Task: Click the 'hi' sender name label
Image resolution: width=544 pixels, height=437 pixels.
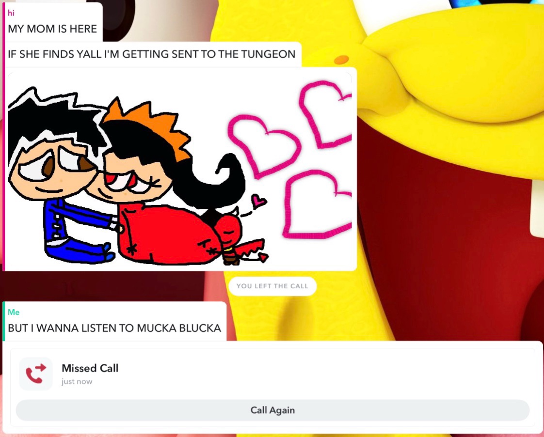Action: tap(11, 13)
